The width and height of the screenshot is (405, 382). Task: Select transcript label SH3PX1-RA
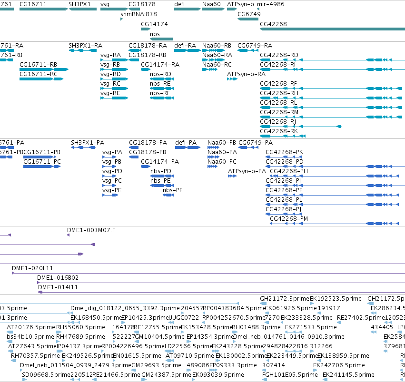(86, 45)
